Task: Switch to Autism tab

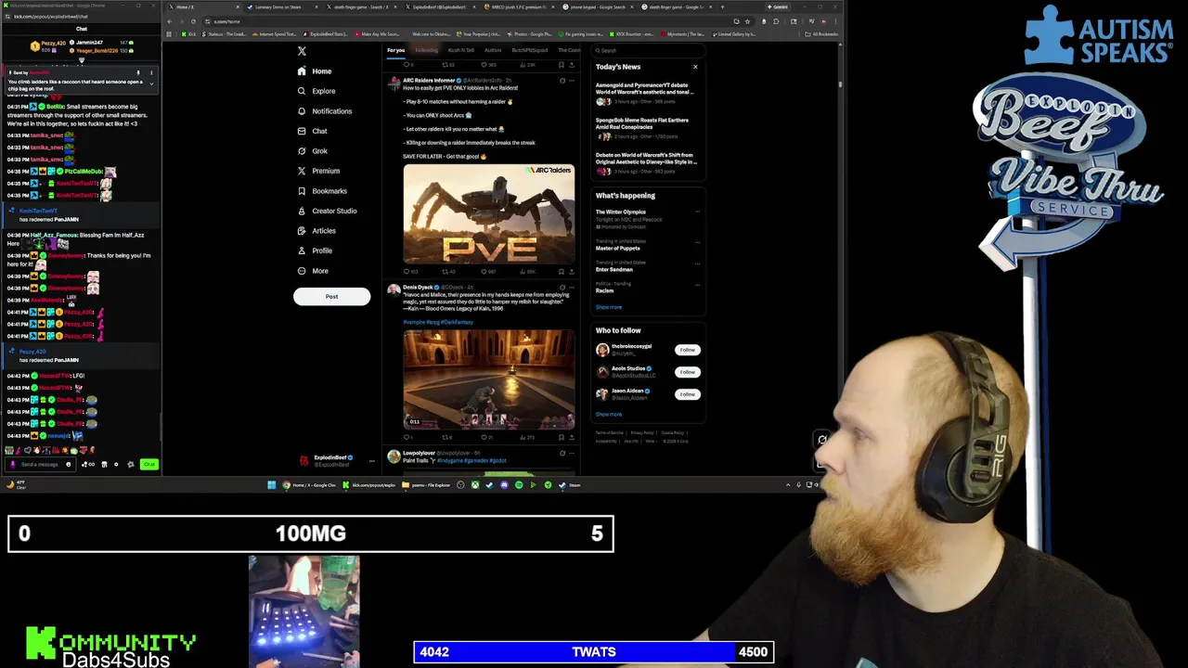Action: click(493, 50)
